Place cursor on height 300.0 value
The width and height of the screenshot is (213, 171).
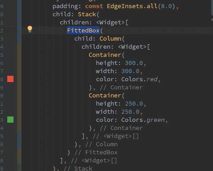click(x=134, y=63)
